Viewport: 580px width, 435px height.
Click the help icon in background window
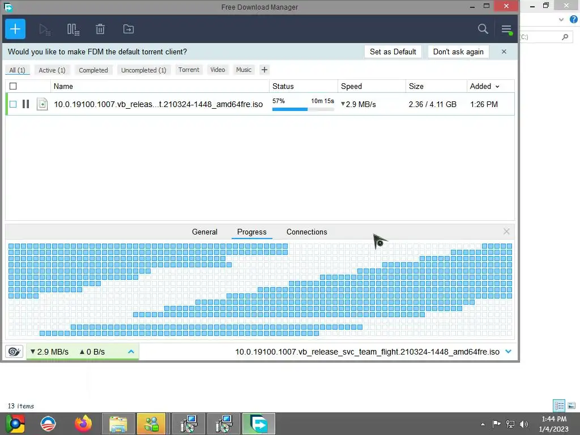(573, 19)
